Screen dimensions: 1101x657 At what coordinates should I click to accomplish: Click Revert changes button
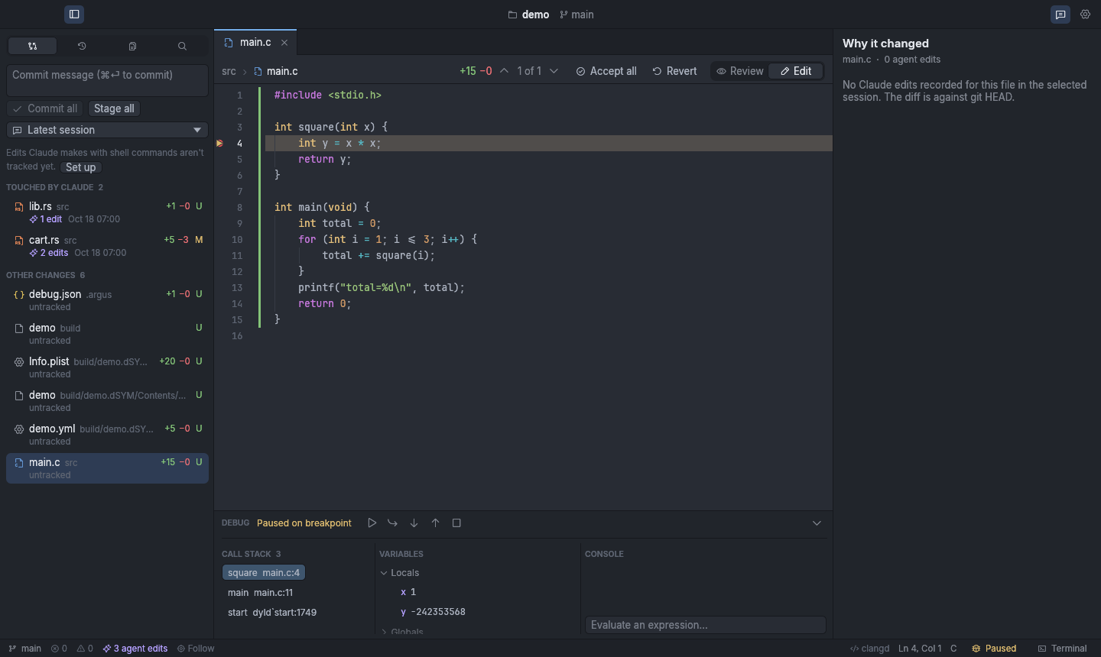click(674, 71)
